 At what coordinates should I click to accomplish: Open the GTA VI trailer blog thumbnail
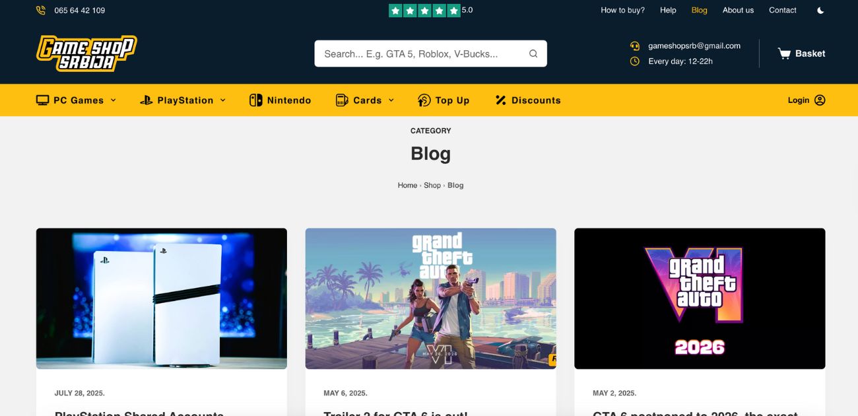point(431,298)
